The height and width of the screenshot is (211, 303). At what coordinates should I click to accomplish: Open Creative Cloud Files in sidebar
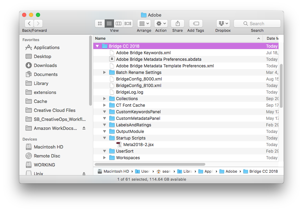point(55,110)
